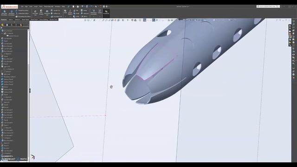The height and width of the screenshot is (167, 297).
Task: Click the Print icon in title bar
Action: (x=87, y=6)
